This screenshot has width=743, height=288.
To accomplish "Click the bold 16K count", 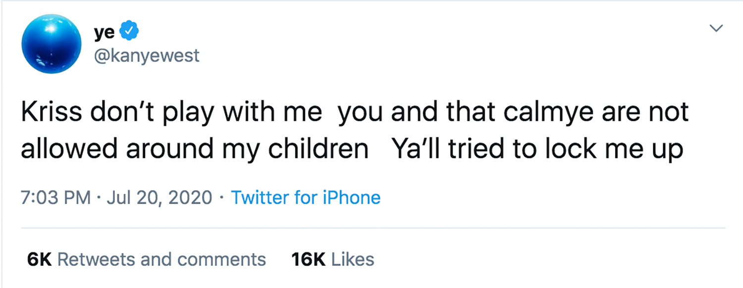I will tap(308, 259).
